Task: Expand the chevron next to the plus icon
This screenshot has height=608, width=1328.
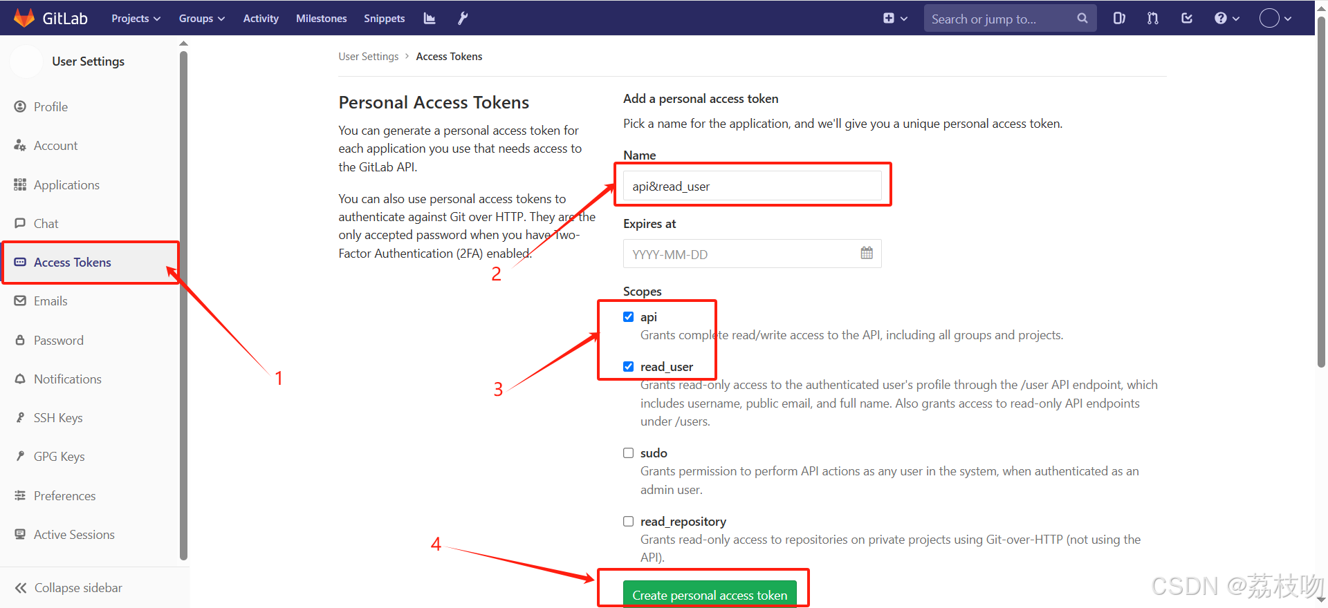Action: (x=904, y=19)
